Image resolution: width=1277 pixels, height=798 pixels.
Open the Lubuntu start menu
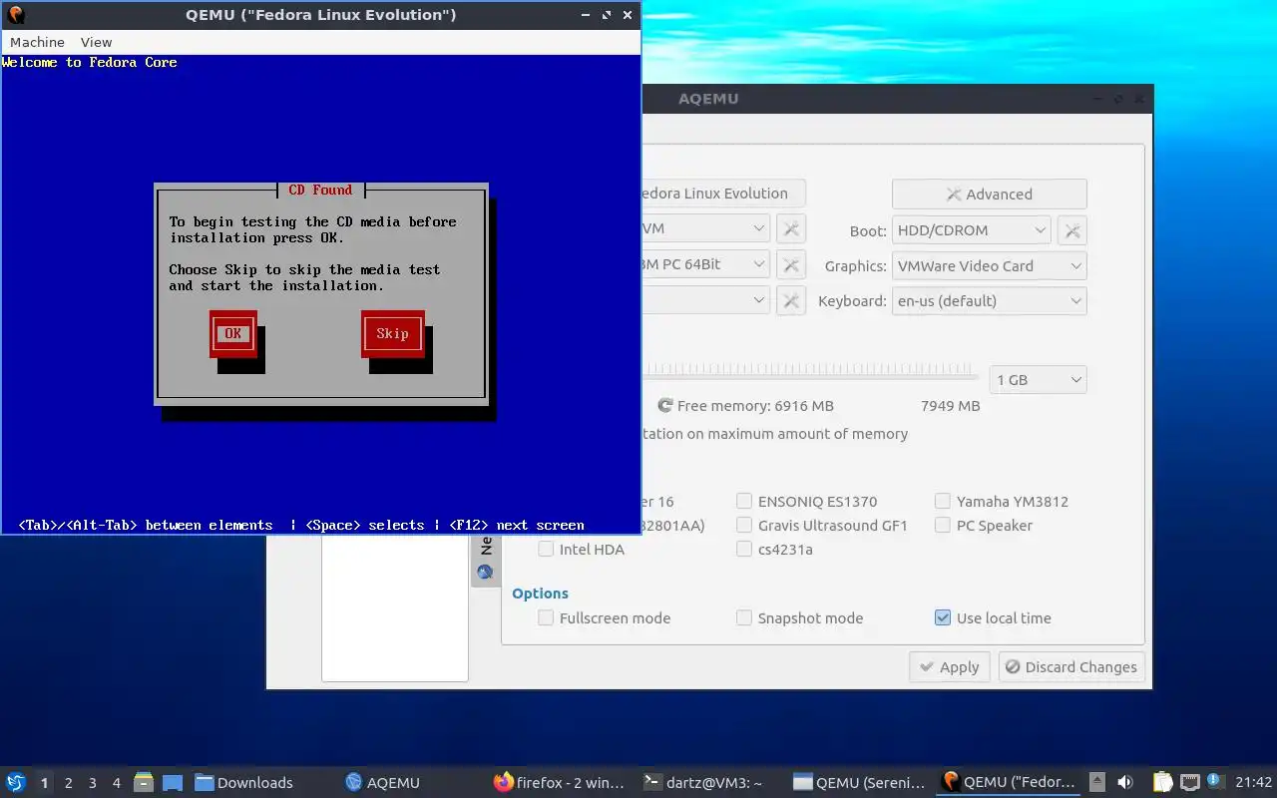[x=15, y=782]
